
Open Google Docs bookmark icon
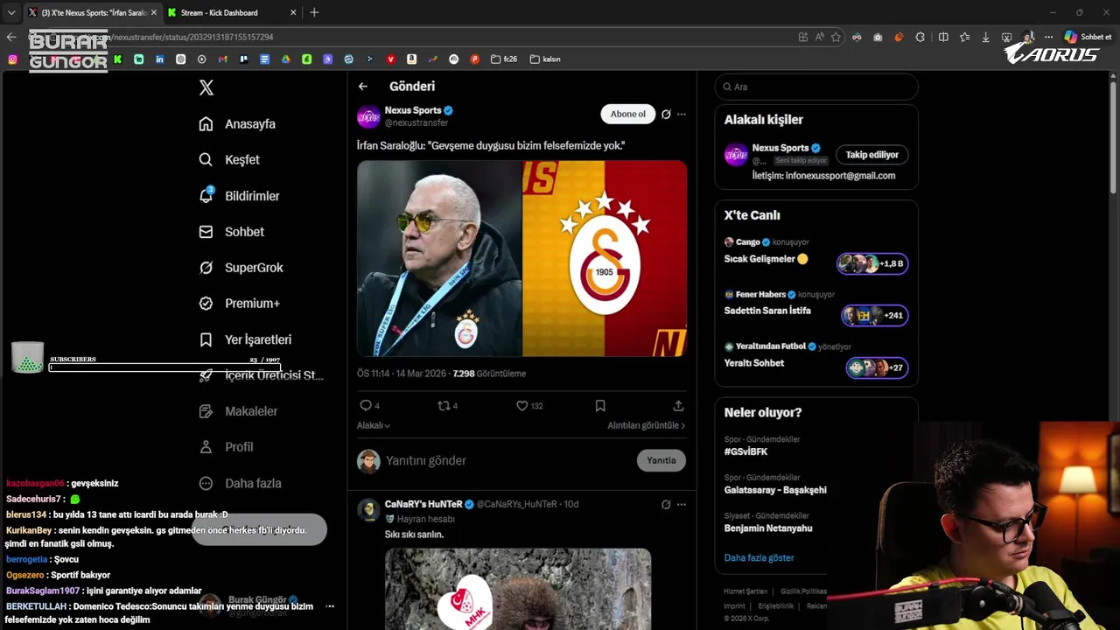click(264, 59)
